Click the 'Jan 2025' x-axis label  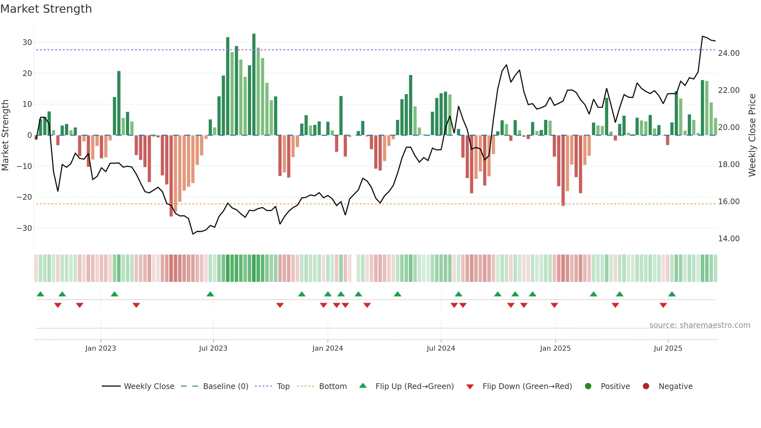[x=555, y=348]
